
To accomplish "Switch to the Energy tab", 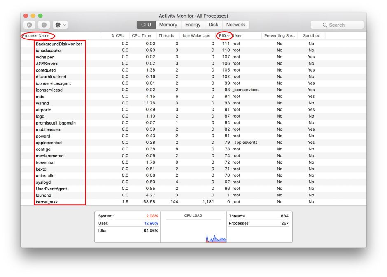I will click(193, 25).
